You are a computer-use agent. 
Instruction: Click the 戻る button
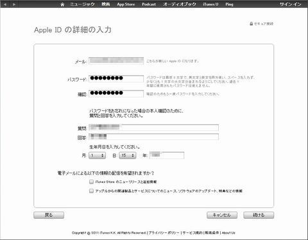point(49,215)
